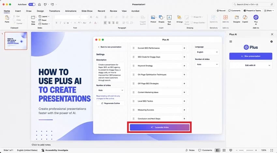This screenshot has width=277, height=153.
Task: Click the zoom out minus icon
Action: click(237, 150)
